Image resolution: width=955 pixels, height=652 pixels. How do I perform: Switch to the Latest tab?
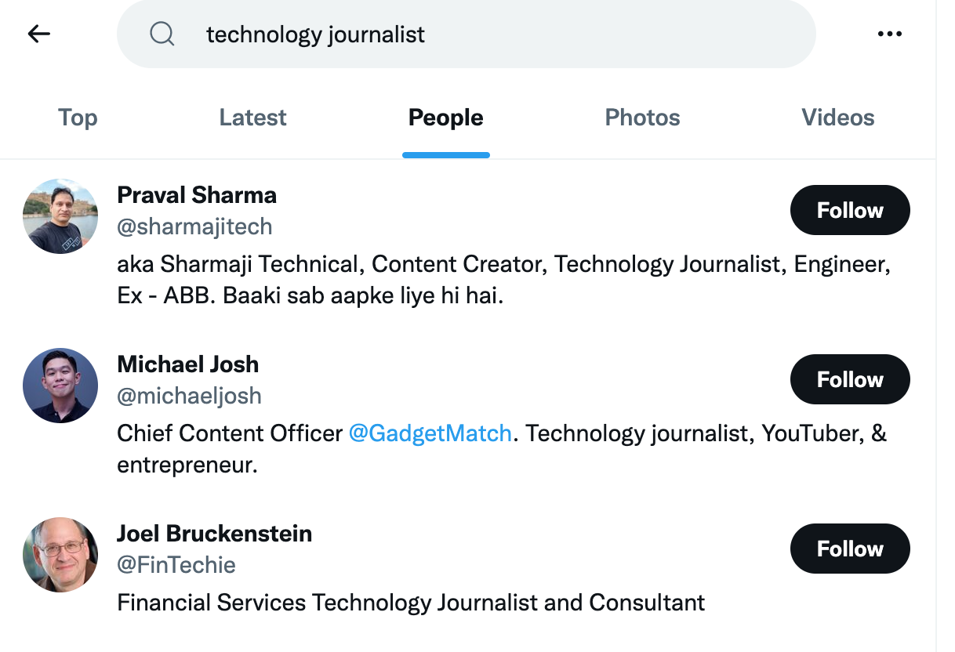pos(252,118)
